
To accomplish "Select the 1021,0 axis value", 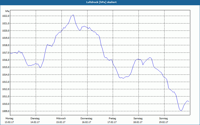I will pos(6,23).
